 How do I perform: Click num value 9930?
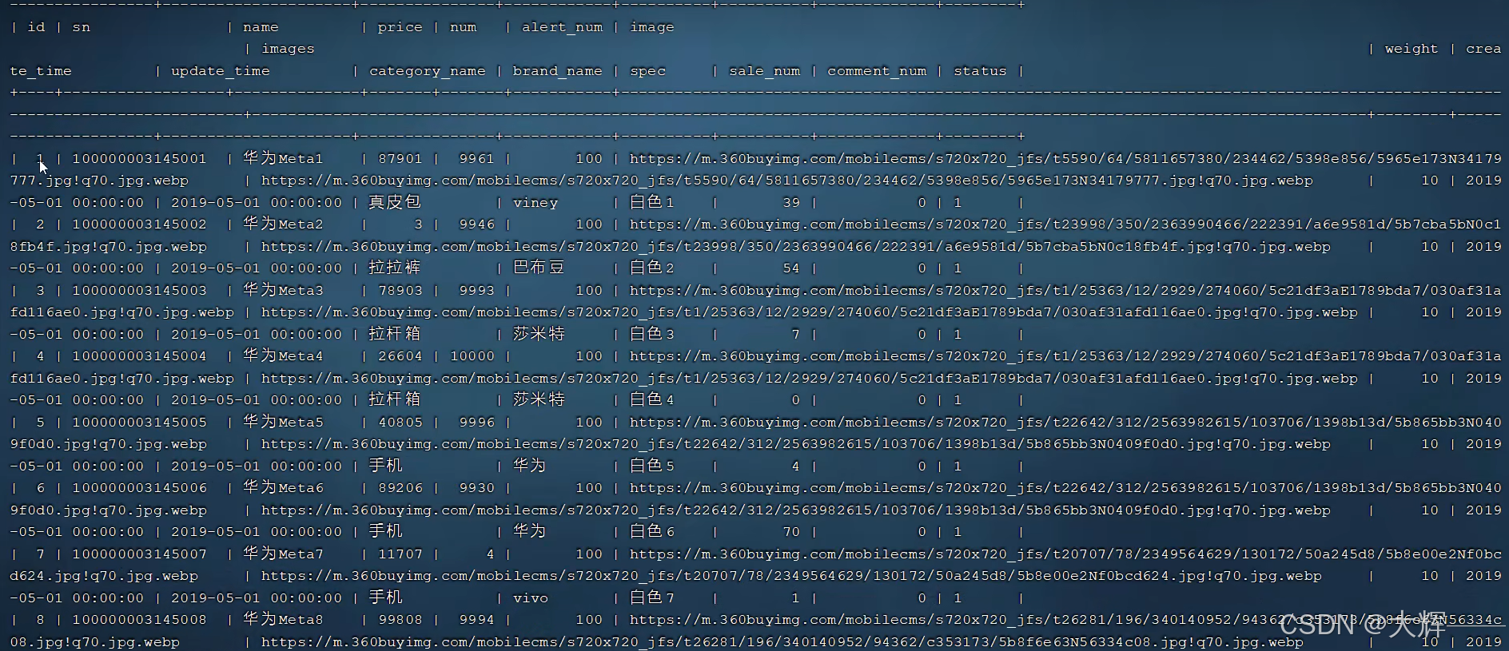click(476, 488)
